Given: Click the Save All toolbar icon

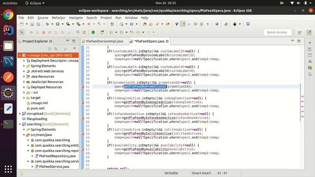Looking at the screenshot, I should coord(38,24).
